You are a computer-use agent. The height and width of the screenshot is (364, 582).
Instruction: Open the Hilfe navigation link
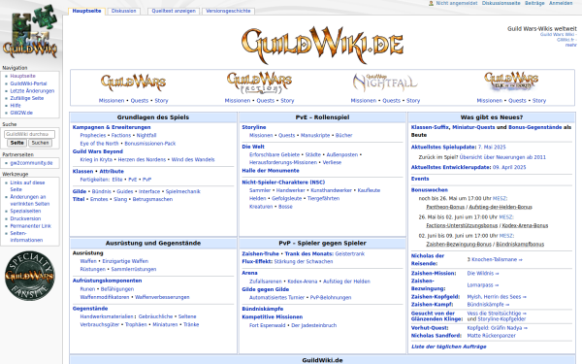tap(16, 106)
